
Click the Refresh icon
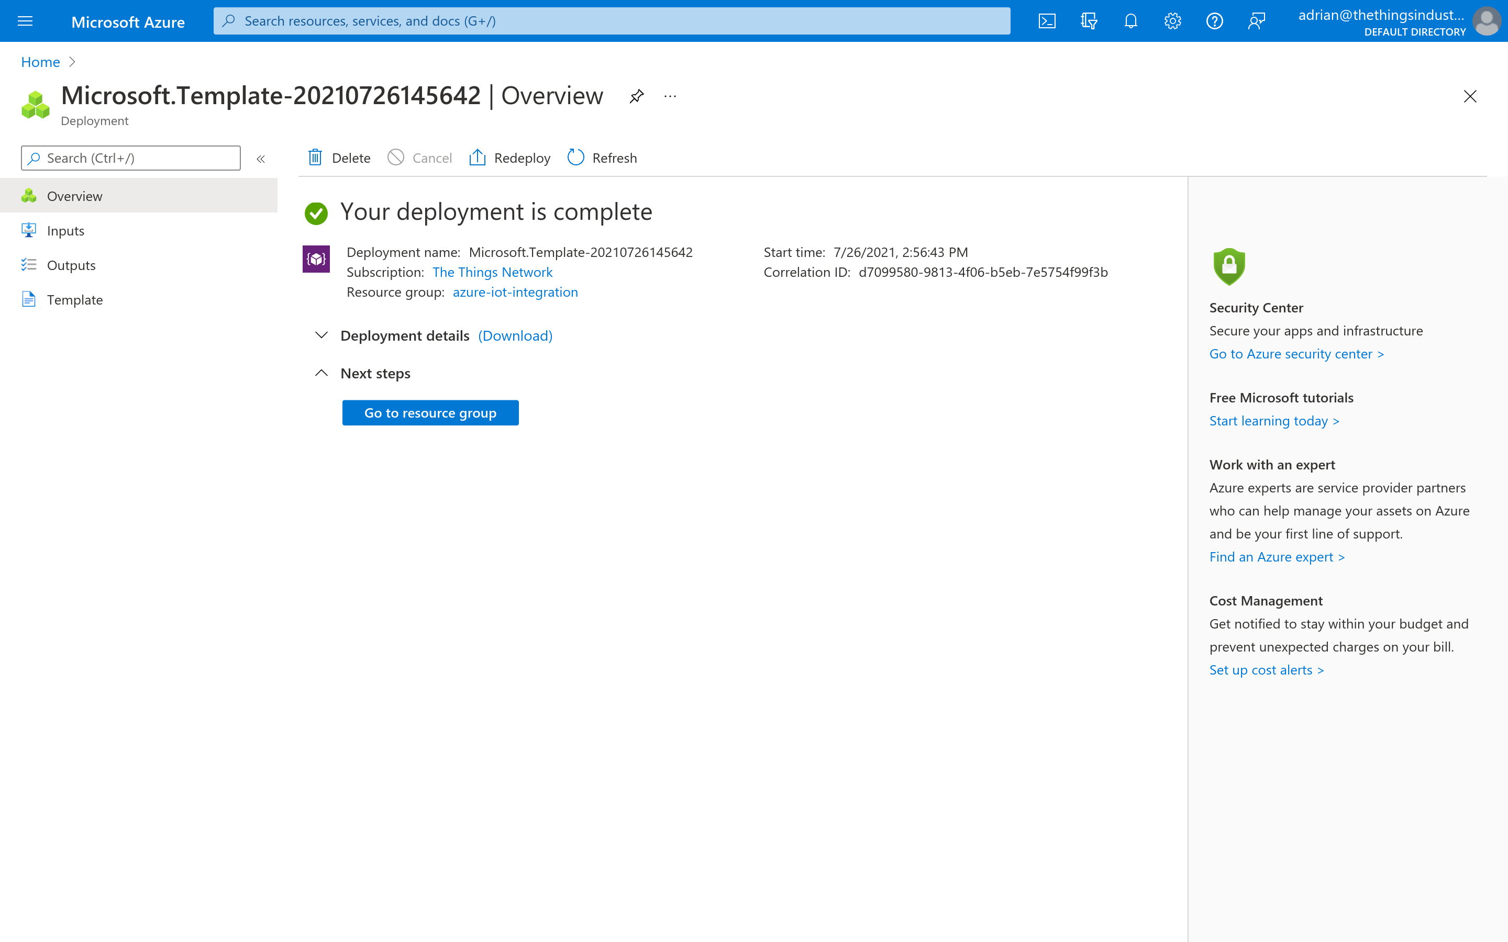pos(575,158)
